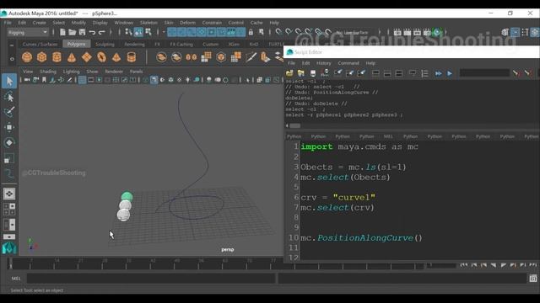Click the play forwards button
Viewport: 540px width, 303px height.
504,265
